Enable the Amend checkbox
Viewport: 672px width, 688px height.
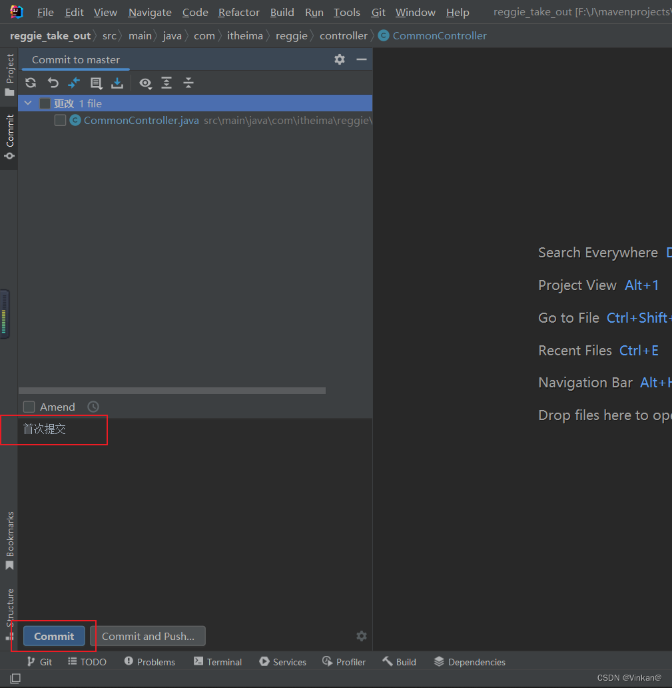pyautogui.click(x=29, y=407)
